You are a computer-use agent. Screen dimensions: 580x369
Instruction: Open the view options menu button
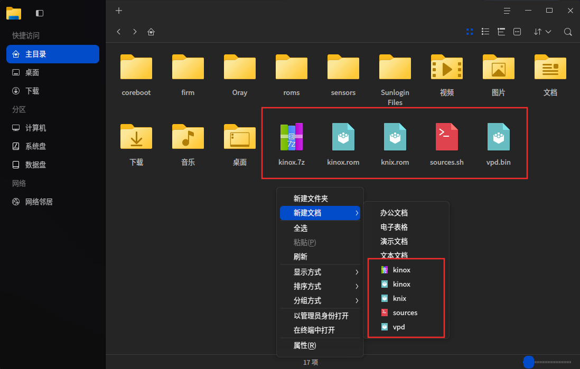[517, 32]
